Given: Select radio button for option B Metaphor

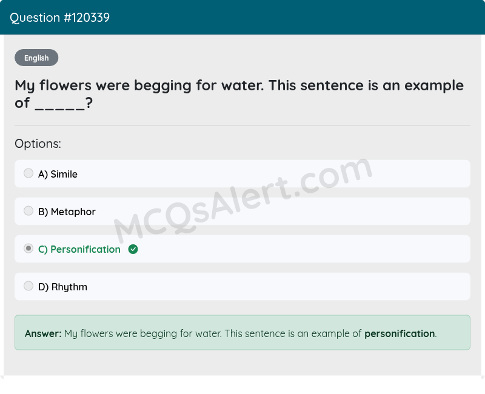Looking at the screenshot, I should 28,210.
